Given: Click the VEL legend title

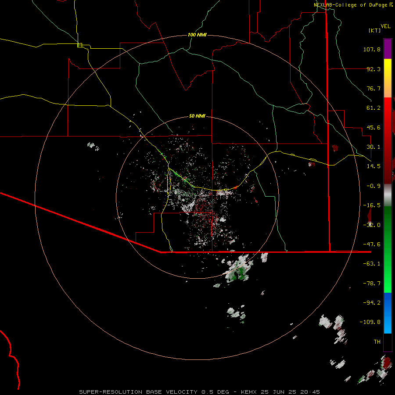Looking at the screenshot, I should (x=386, y=26).
